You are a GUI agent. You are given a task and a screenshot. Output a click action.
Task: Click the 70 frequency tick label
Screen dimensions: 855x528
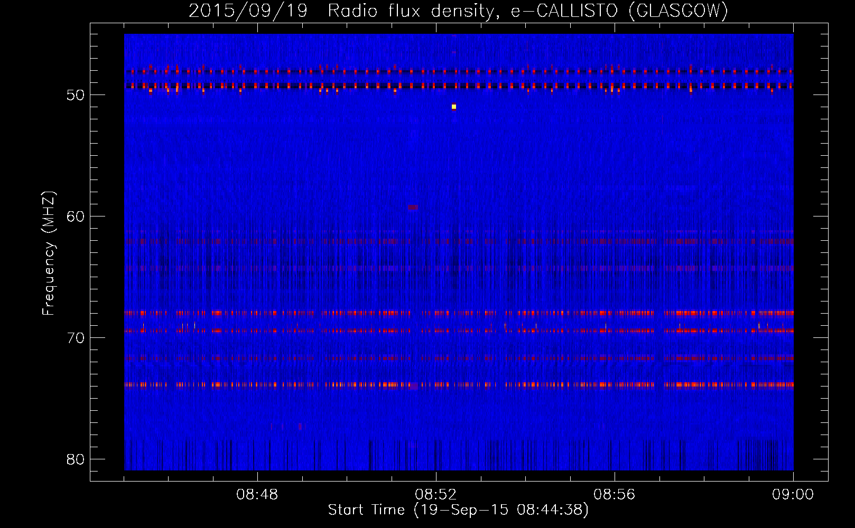coord(76,338)
